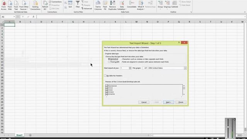Switch to Sheet1 tab

click(x=19, y=135)
